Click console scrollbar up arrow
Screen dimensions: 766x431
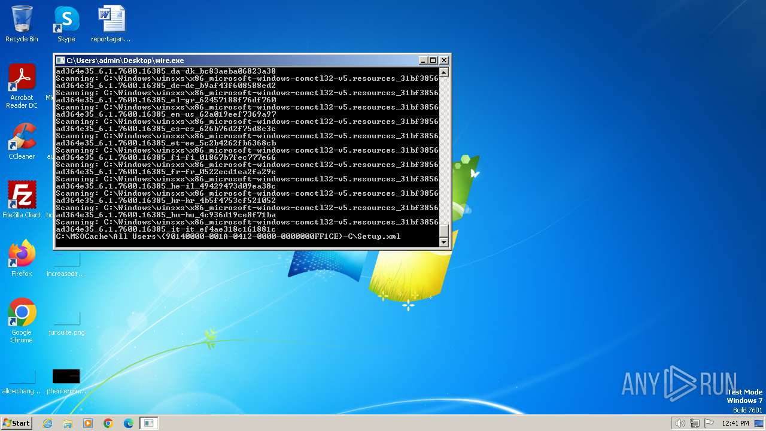click(443, 73)
